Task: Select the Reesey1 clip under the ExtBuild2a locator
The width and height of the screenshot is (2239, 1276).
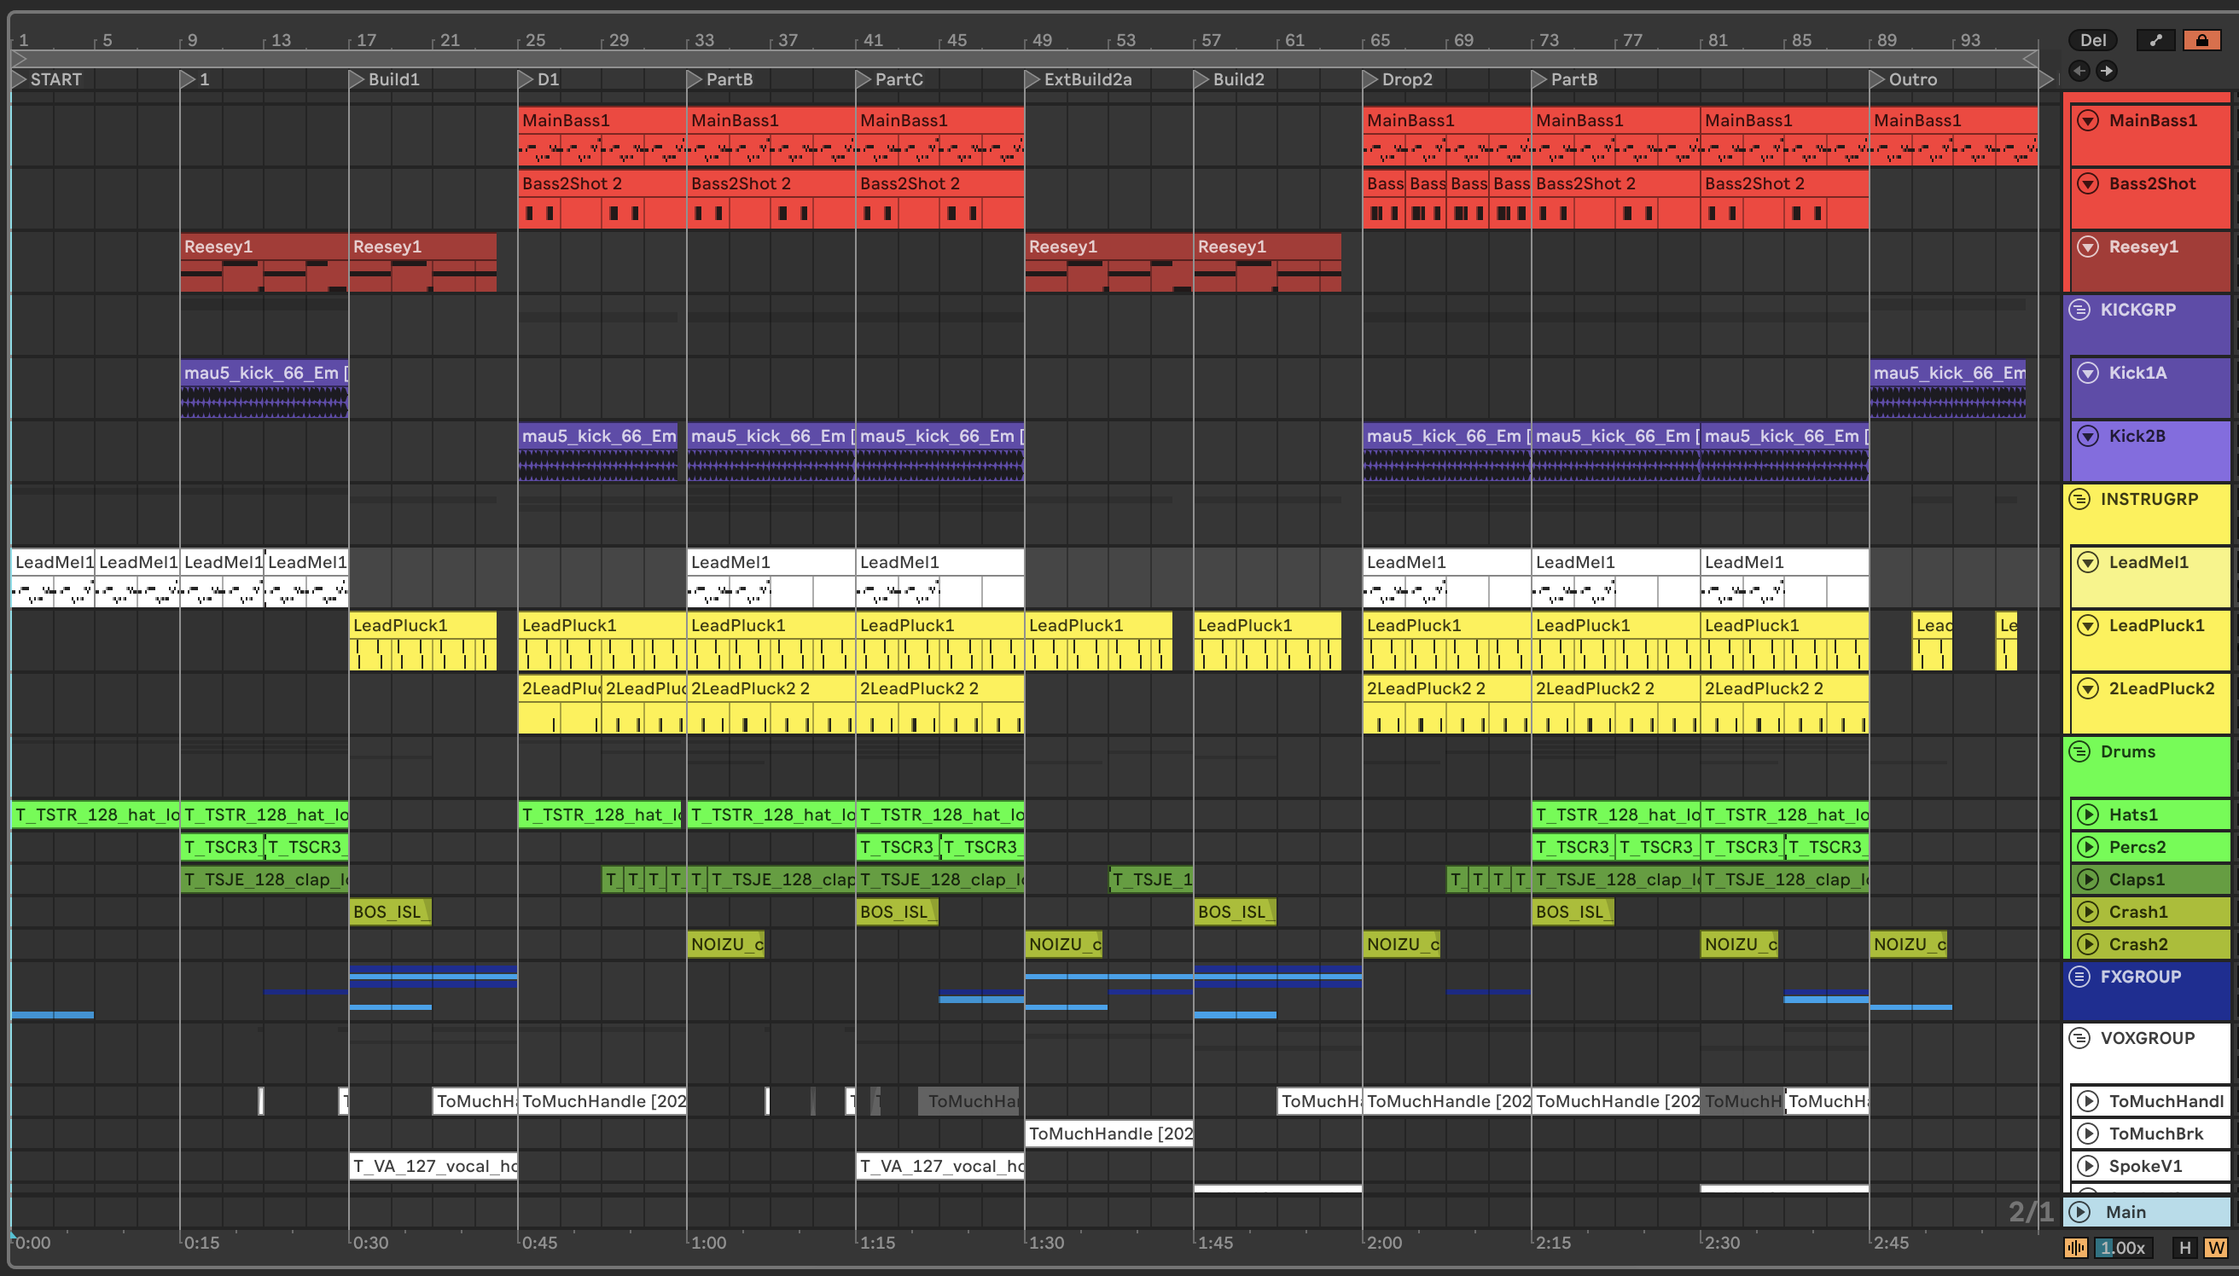Action: (x=1109, y=262)
